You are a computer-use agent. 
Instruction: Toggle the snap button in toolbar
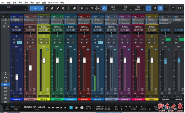[x=148, y=8]
